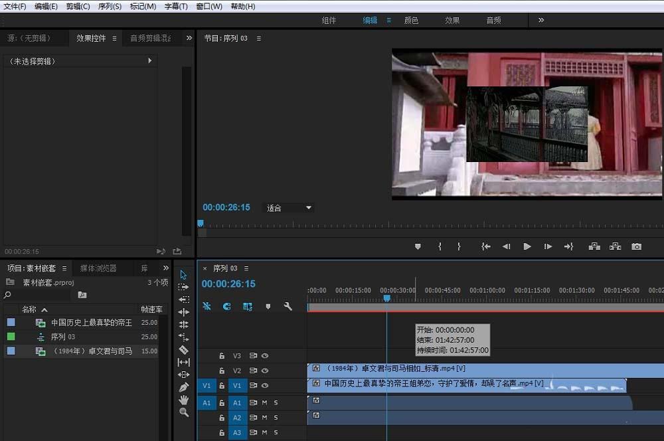The height and width of the screenshot is (441, 664).
Task: Expand hidden source panel tabs
Action: [x=189, y=38]
